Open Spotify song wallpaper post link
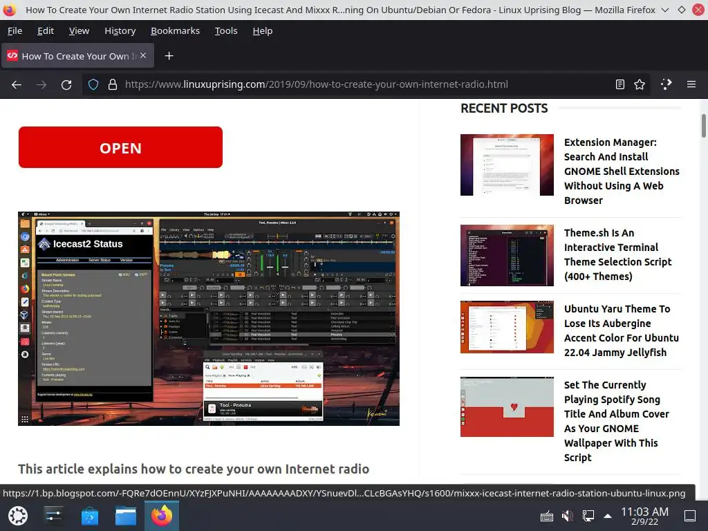The width and height of the screenshot is (708, 531). tap(616, 421)
